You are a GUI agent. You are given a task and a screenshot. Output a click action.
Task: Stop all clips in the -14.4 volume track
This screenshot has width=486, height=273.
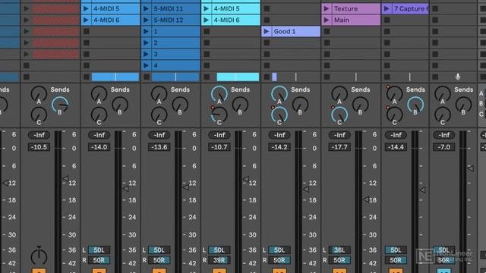387,77
